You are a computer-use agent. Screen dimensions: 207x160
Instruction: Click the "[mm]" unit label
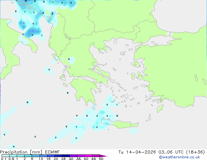[x=36, y=152]
